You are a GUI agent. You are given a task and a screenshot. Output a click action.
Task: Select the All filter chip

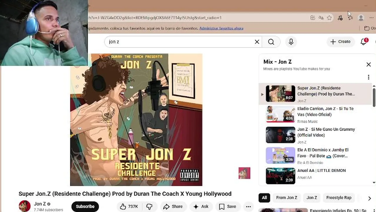point(264,198)
